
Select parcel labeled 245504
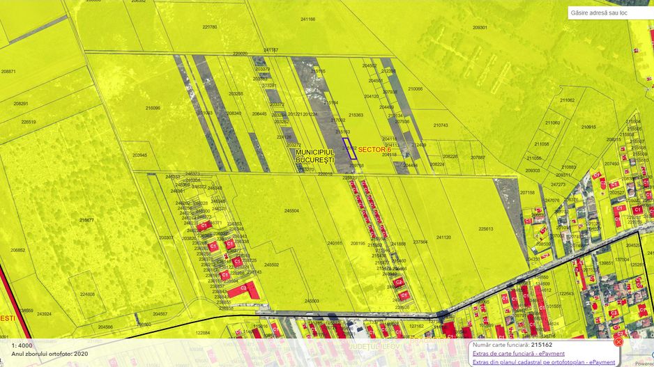[291, 211]
